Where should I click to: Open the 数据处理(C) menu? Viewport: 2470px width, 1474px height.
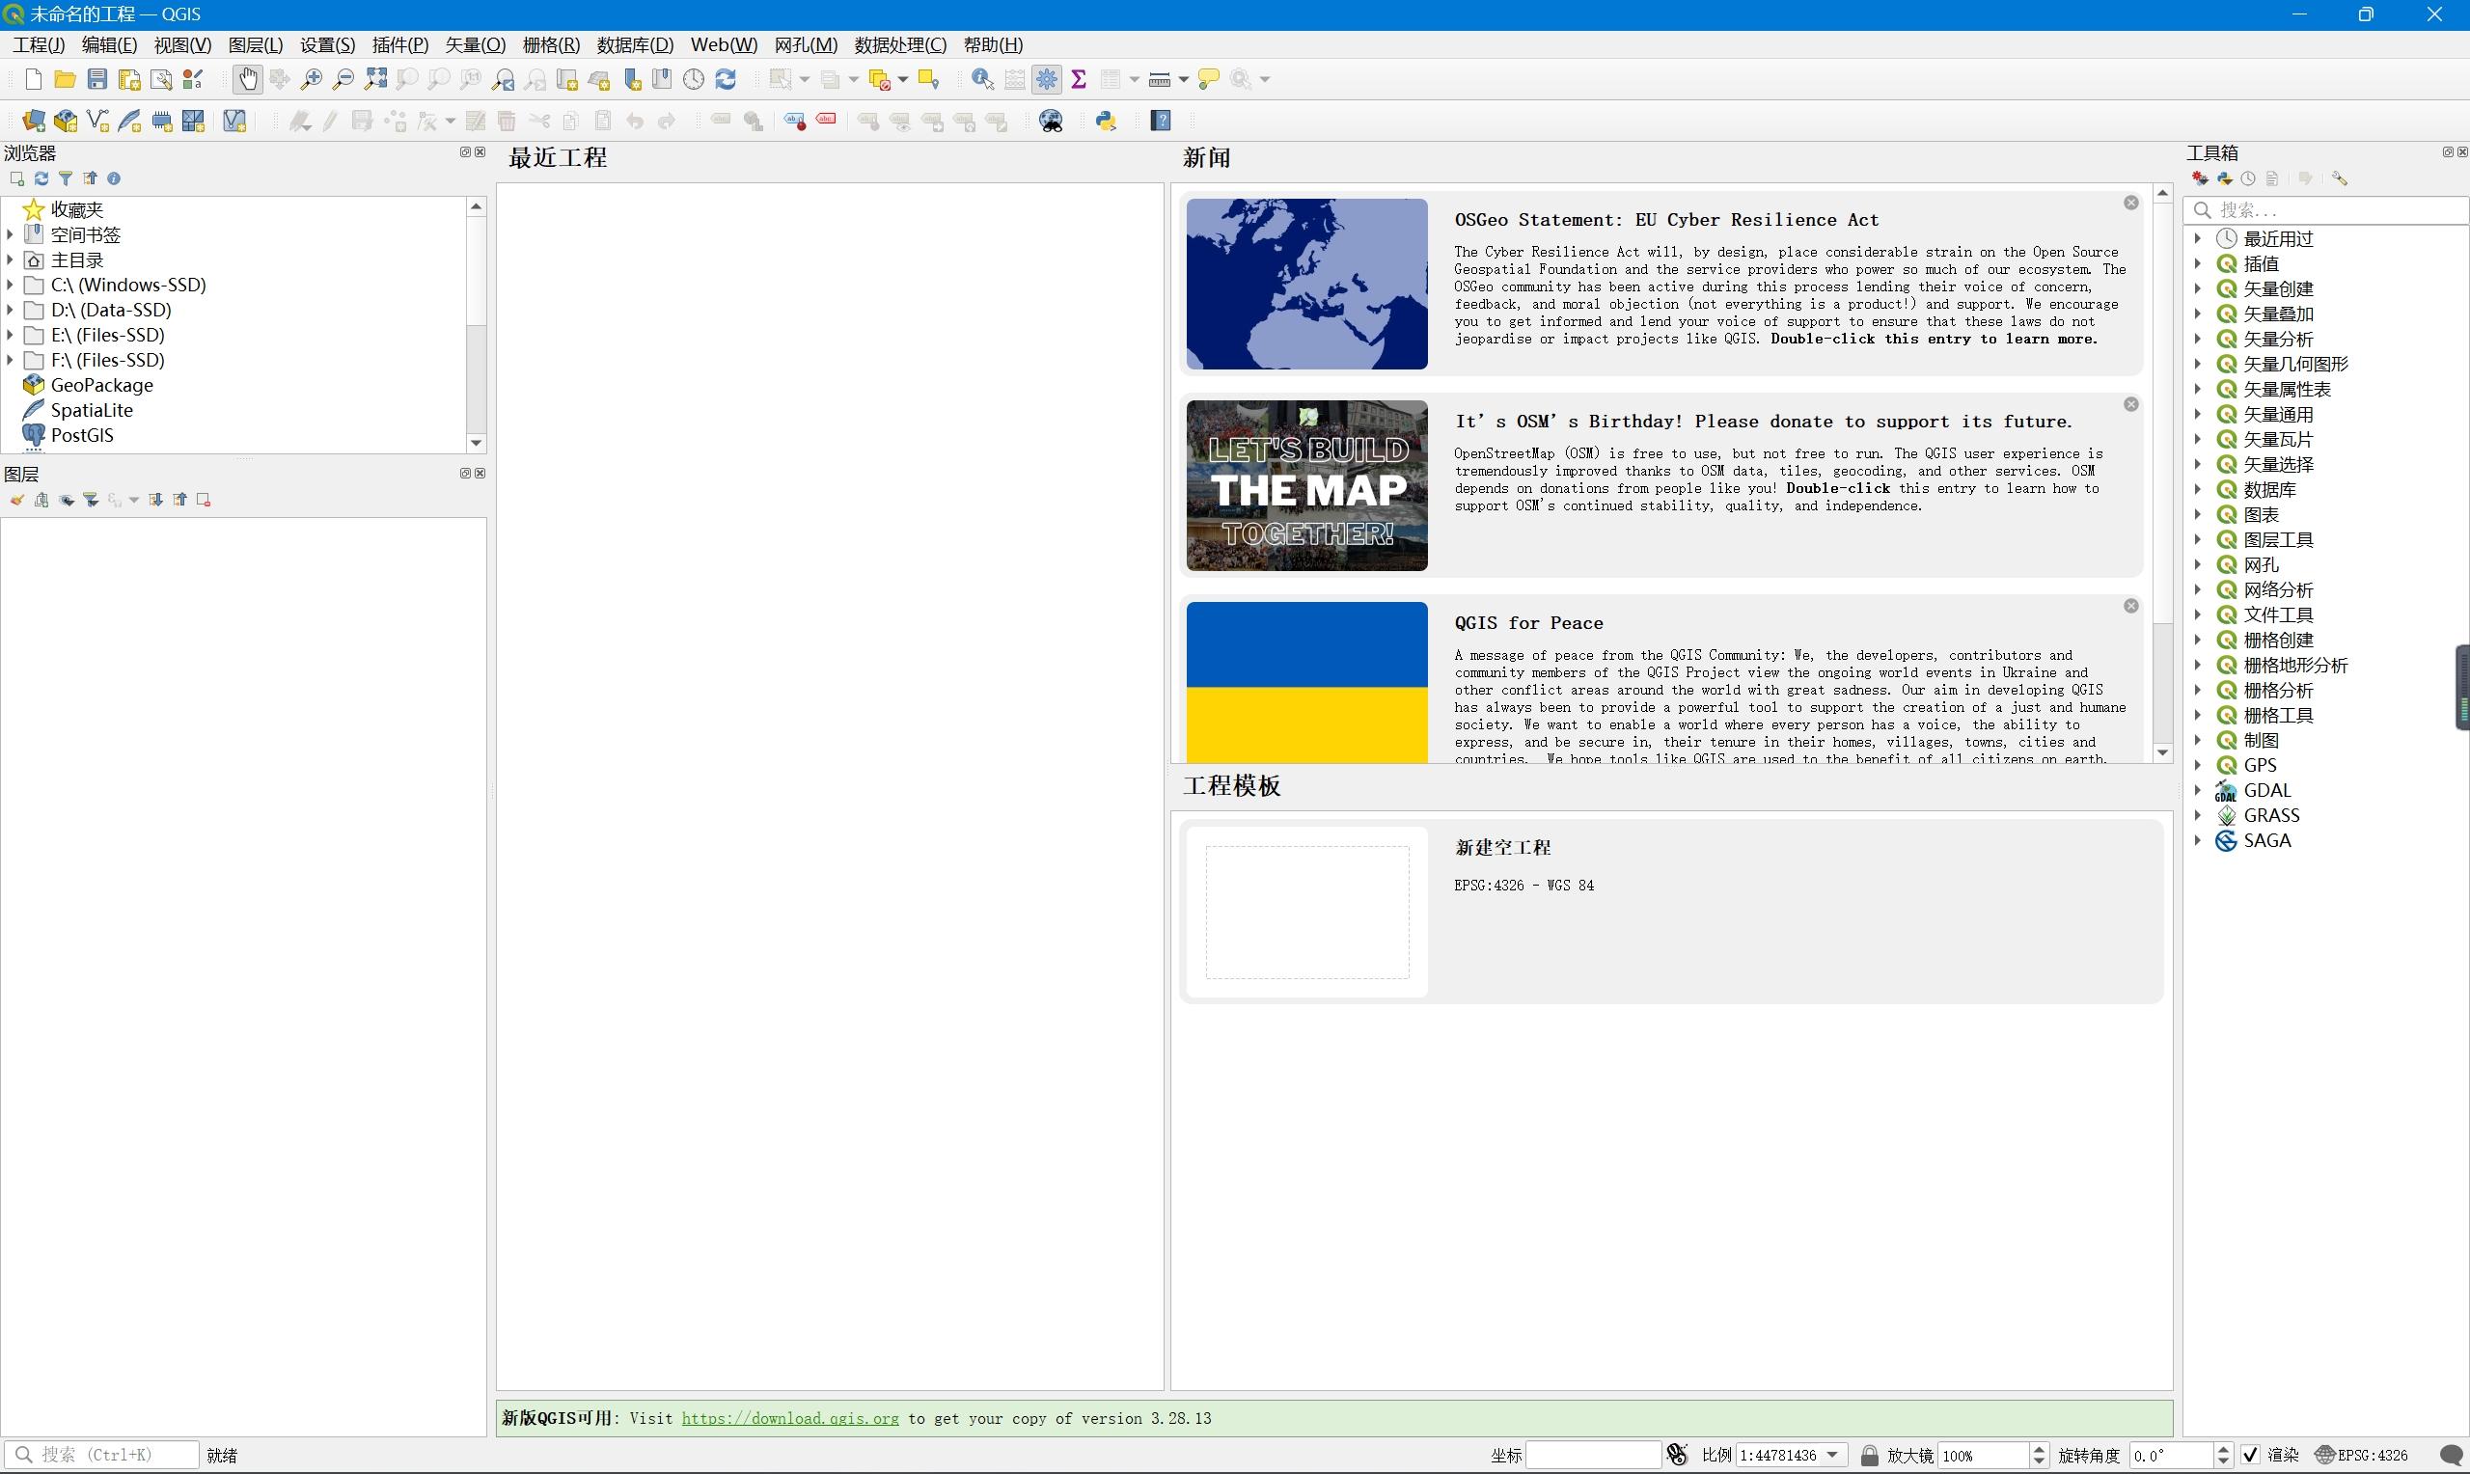click(x=901, y=44)
